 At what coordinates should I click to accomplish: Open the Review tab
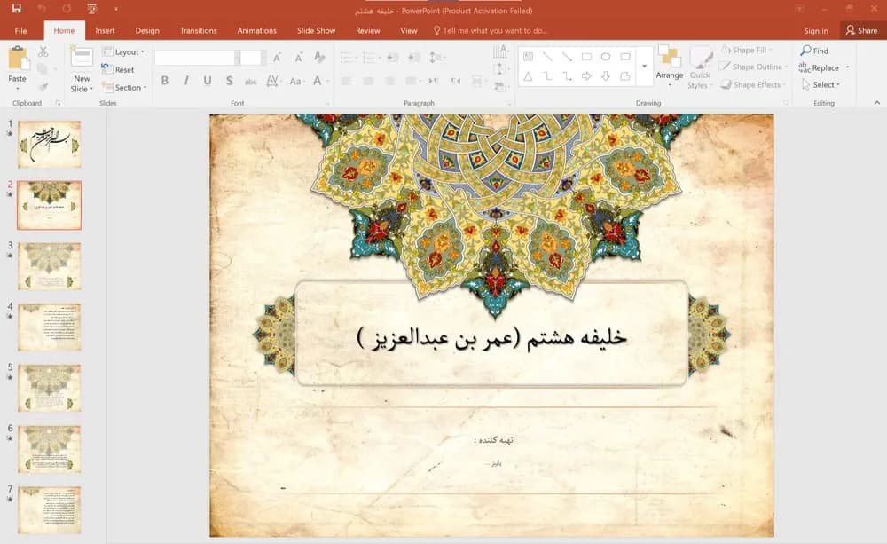point(368,30)
